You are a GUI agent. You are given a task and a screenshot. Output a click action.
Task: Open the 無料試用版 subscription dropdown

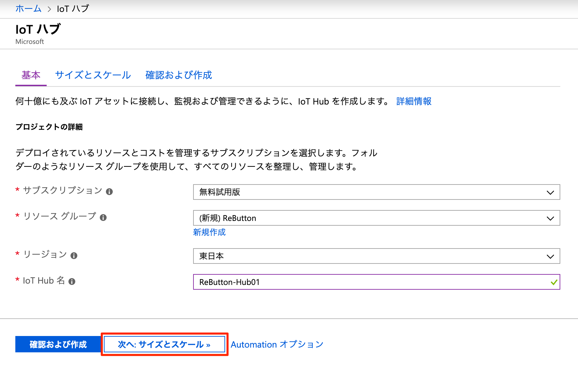[x=376, y=192]
